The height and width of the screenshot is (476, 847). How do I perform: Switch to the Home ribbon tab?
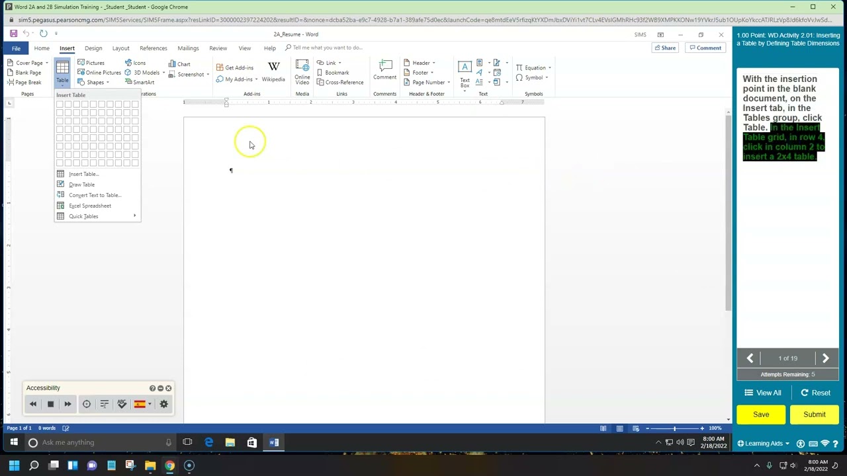[x=42, y=48]
